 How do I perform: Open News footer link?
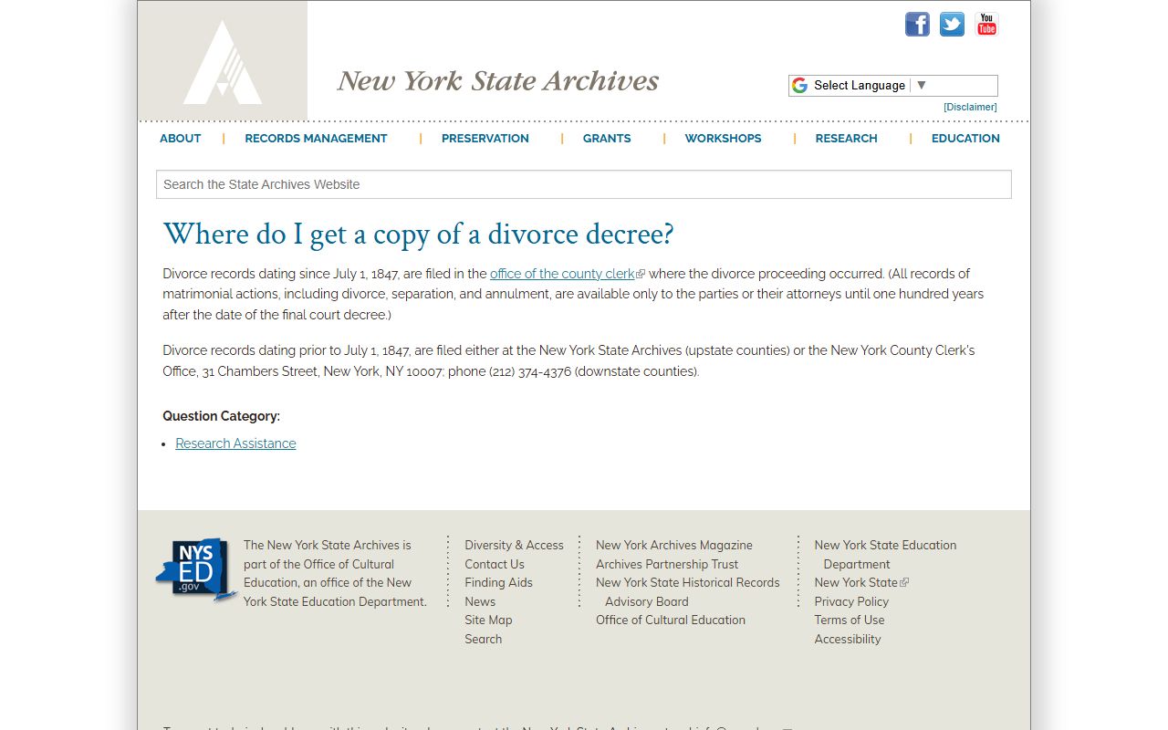pyautogui.click(x=480, y=601)
